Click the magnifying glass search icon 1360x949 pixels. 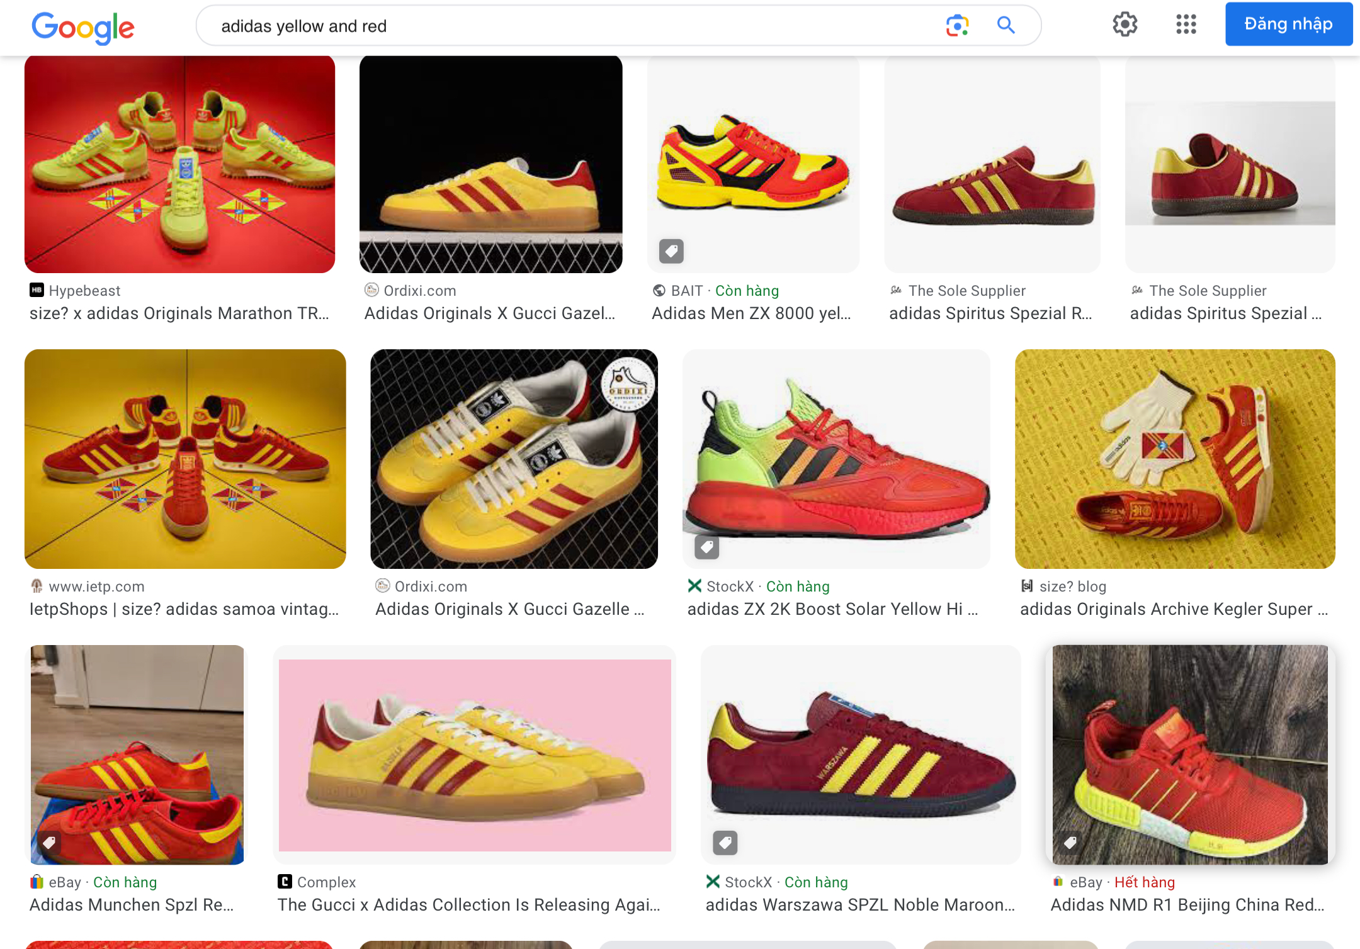tap(1006, 26)
